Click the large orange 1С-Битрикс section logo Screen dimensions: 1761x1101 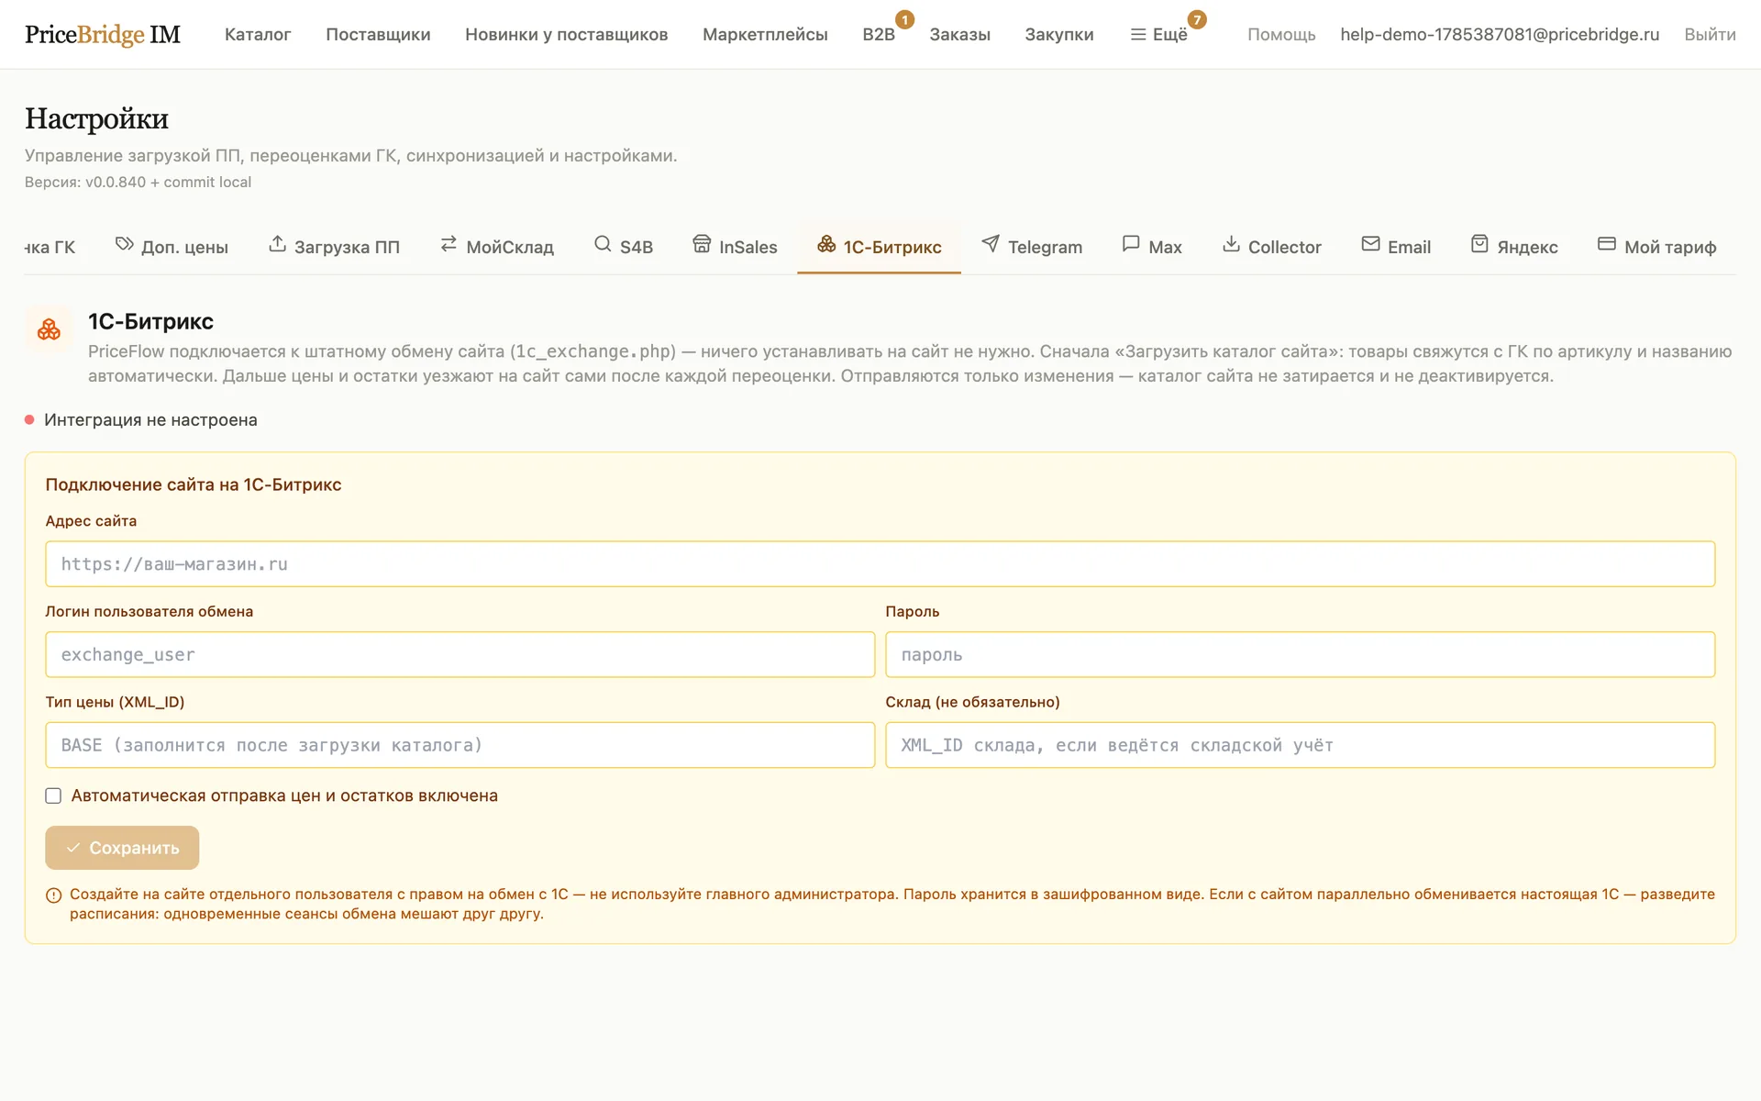(49, 329)
